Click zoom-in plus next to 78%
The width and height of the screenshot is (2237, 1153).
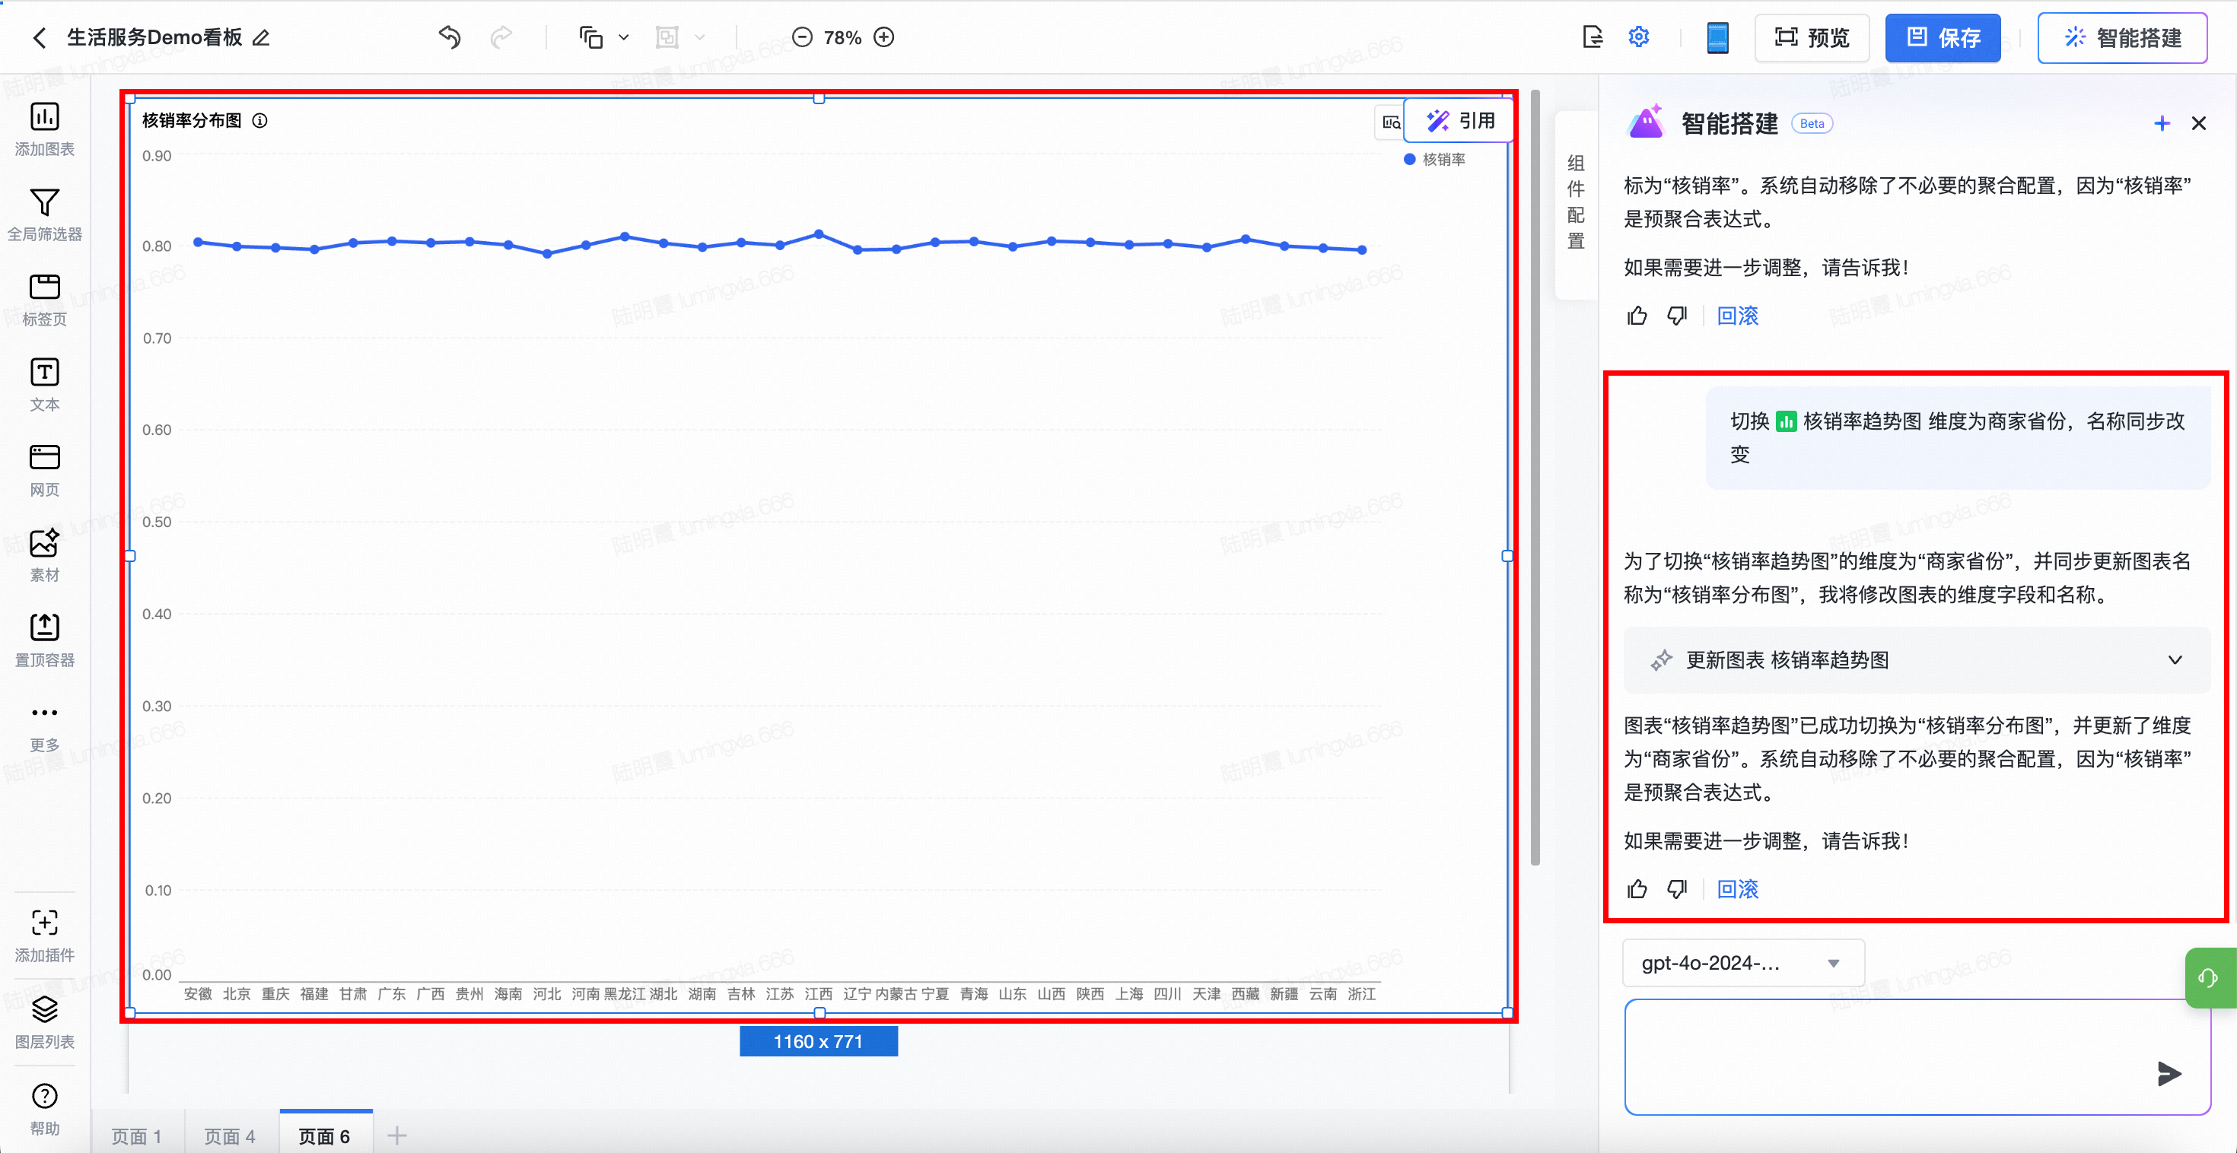[884, 37]
